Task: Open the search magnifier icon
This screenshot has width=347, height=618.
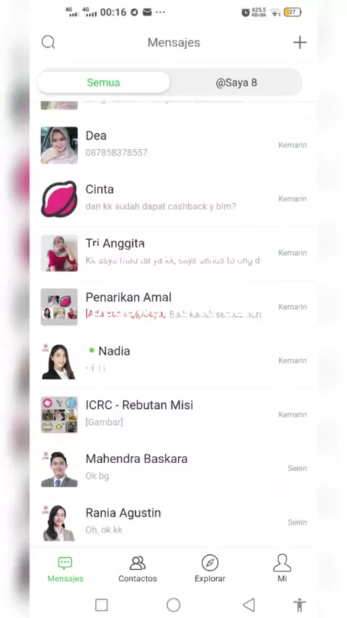Action: point(48,42)
